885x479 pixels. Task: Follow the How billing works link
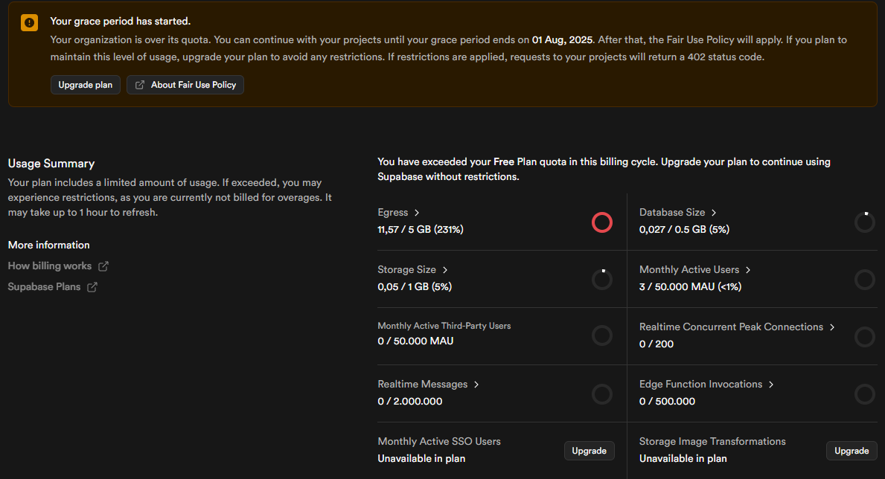tap(50, 266)
